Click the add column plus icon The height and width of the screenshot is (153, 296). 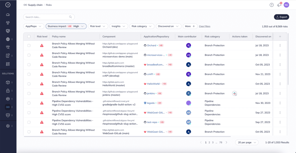(280, 36)
